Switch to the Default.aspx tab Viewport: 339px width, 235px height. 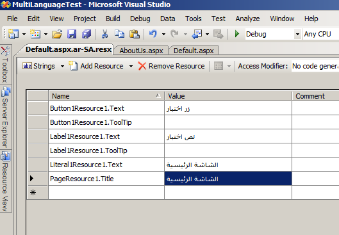(x=194, y=51)
